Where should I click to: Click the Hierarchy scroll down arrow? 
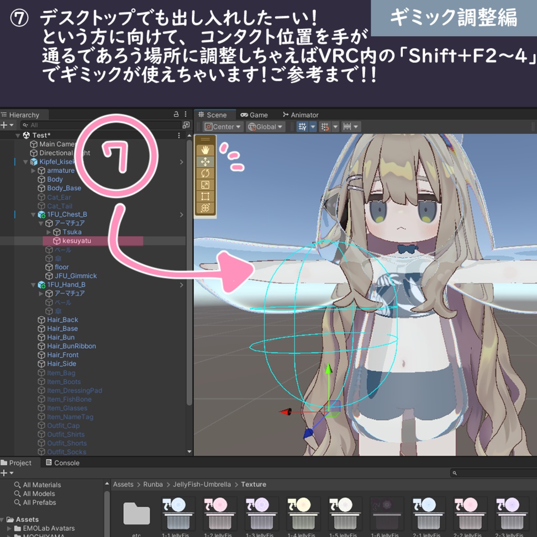[x=189, y=452]
